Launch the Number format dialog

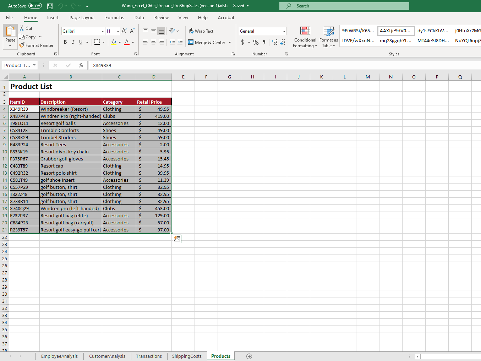pos(286,54)
